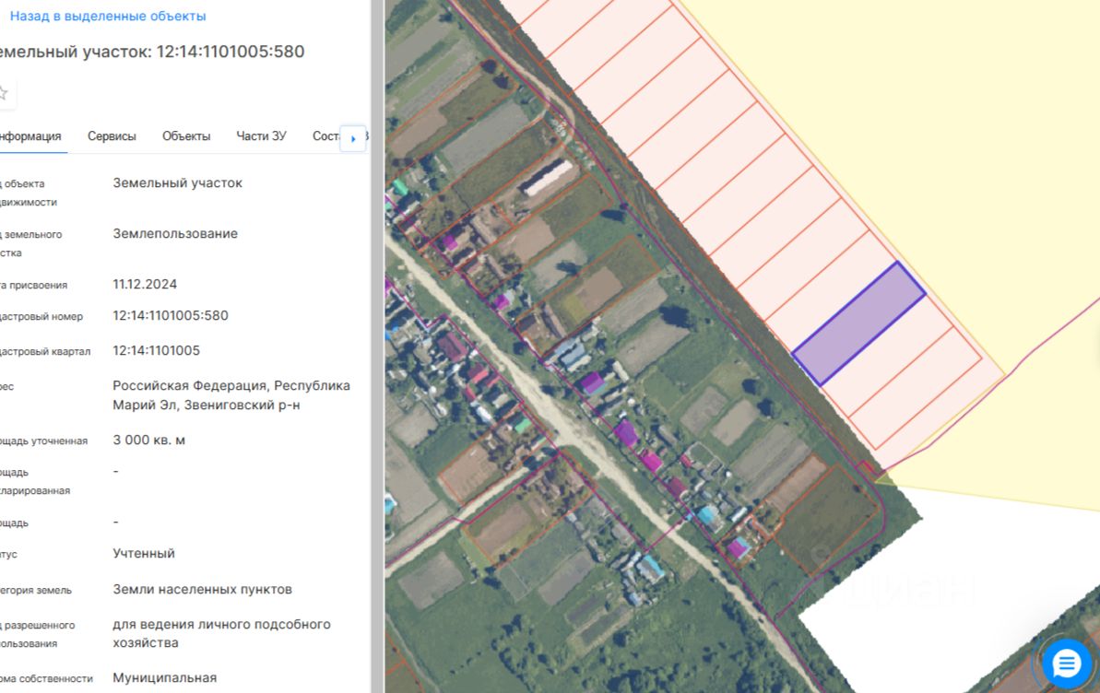Click the area value '3 000 кв. м'

148,440
